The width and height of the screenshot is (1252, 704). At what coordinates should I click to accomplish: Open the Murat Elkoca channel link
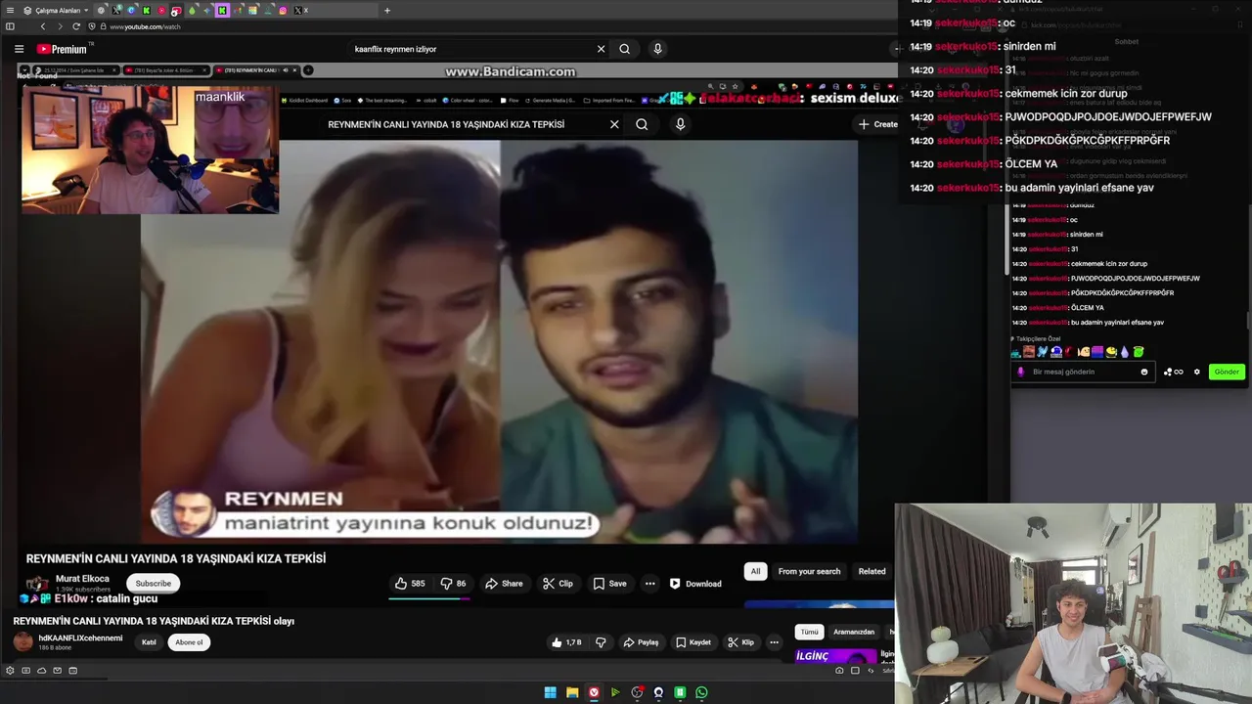[x=82, y=579]
